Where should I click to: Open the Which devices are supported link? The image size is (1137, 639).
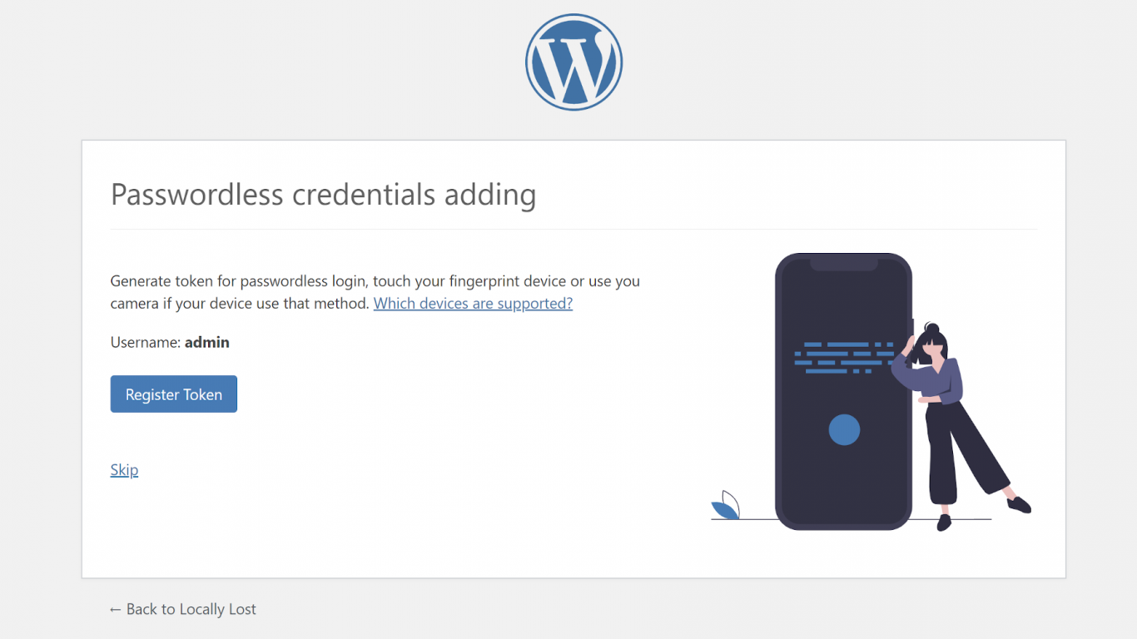pos(472,303)
